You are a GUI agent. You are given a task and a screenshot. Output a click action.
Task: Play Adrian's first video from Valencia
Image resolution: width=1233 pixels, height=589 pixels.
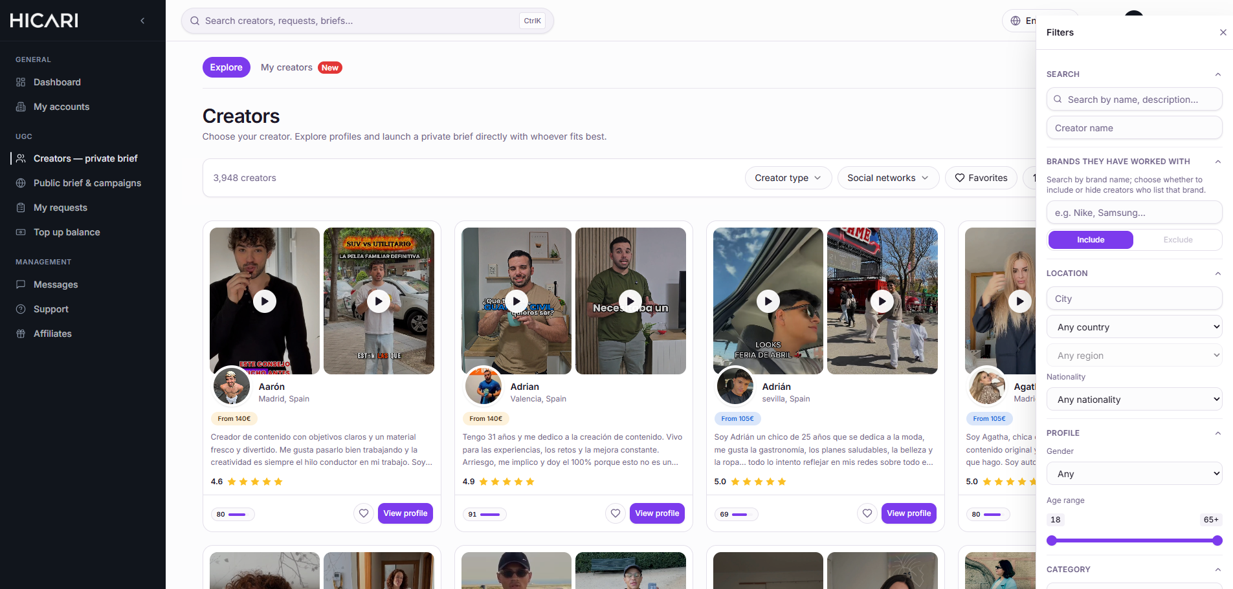pyautogui.click(x=517, y=301)
